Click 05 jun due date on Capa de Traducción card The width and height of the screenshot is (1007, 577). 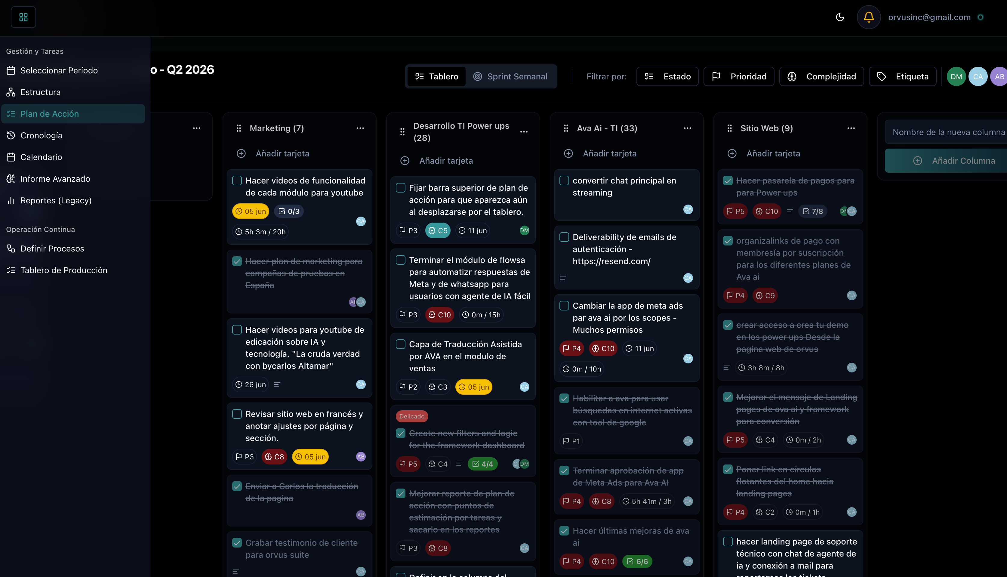coord(474,387)
